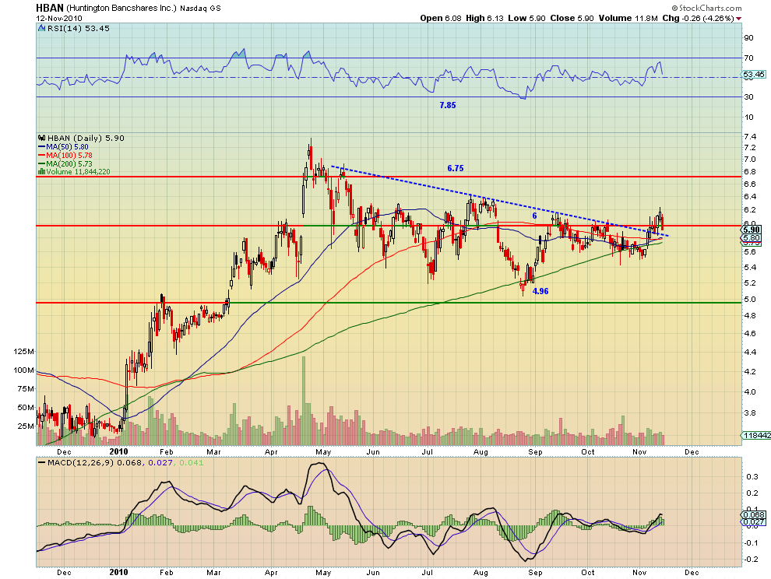
Task: Click the 5.90 last price tag on right axis
Action: click(752, 230)
